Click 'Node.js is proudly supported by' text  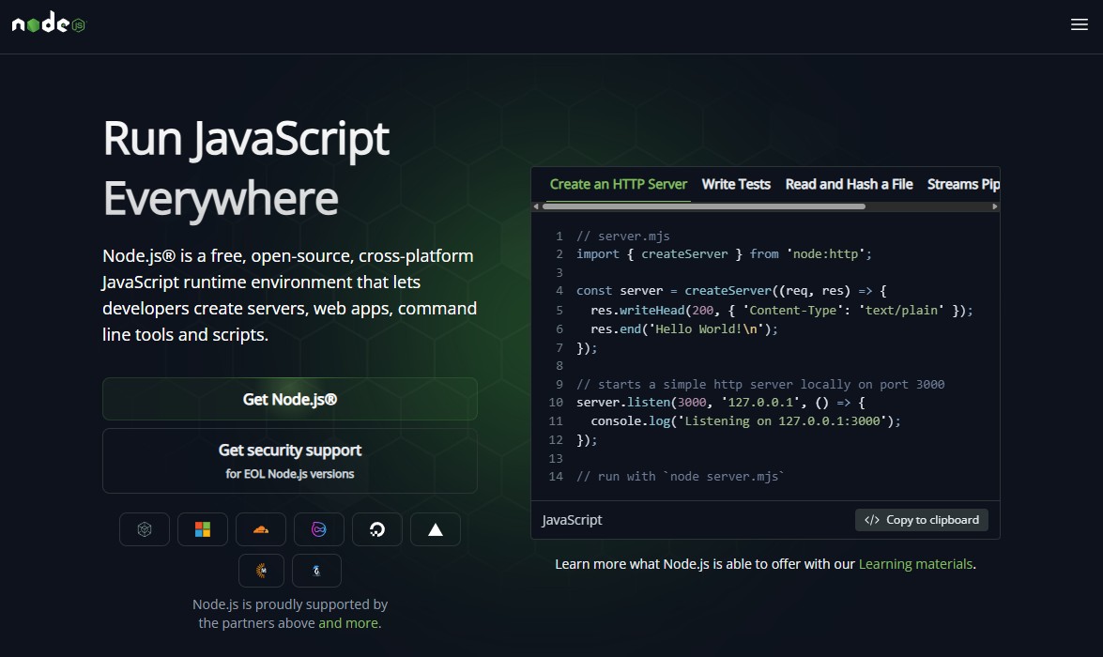click(x=290, y=604)
